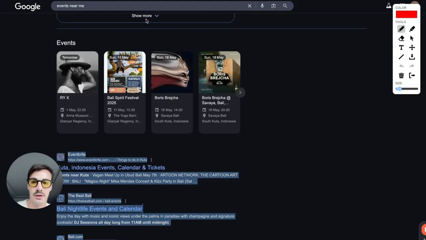Clear the search box with the X
The image size is (426, 240).
pos(250,6)
